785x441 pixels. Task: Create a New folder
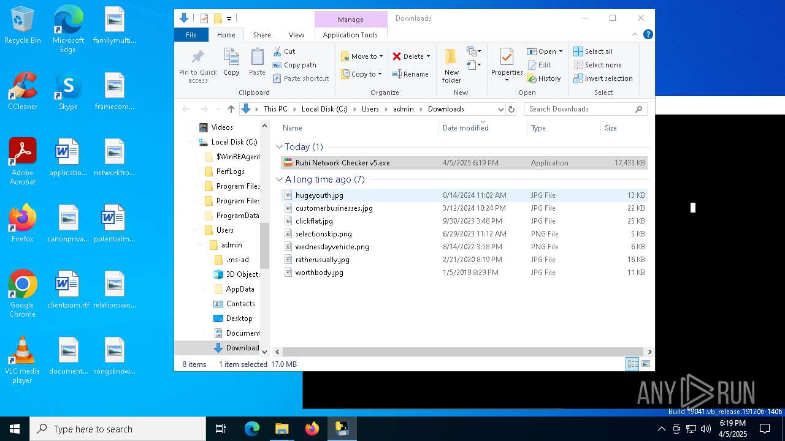click(451, 66)
